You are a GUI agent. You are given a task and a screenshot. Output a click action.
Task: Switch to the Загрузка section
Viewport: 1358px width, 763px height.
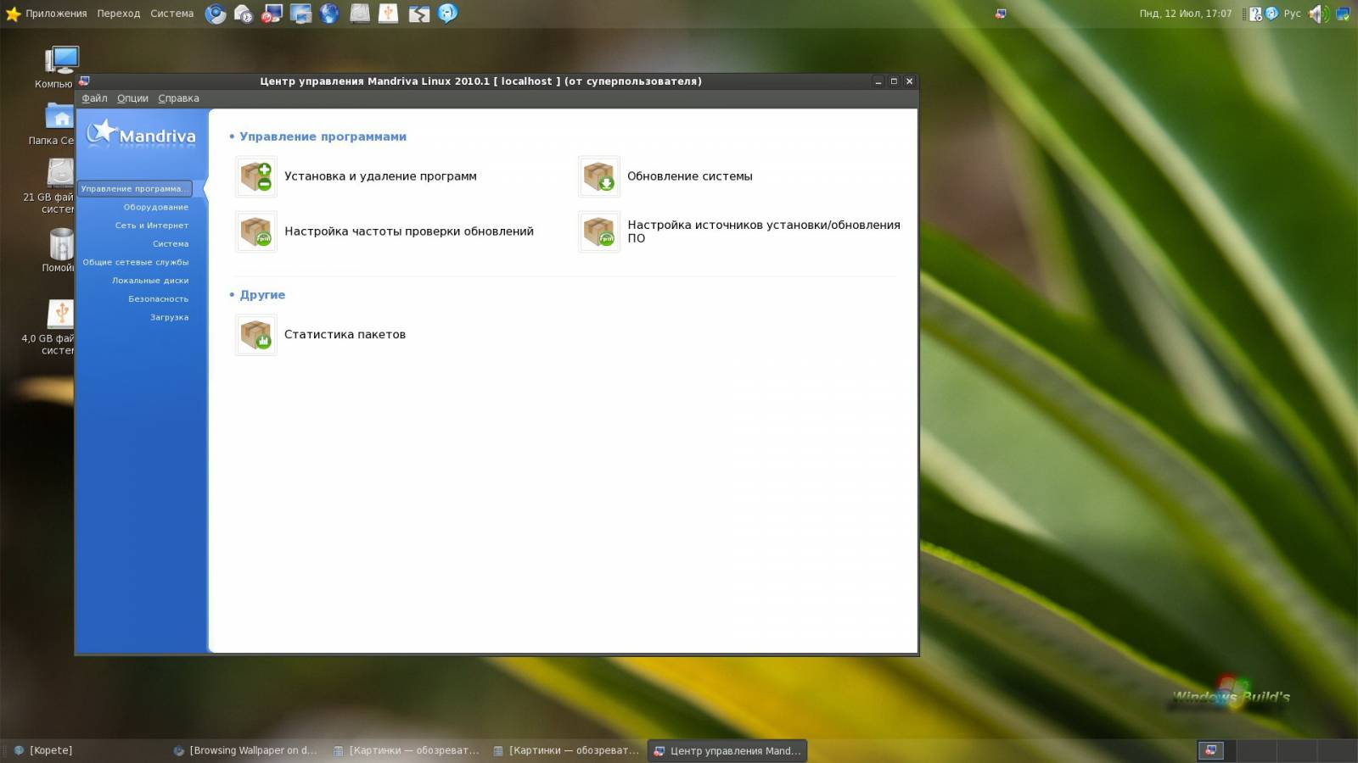click(x=170, y=317)
